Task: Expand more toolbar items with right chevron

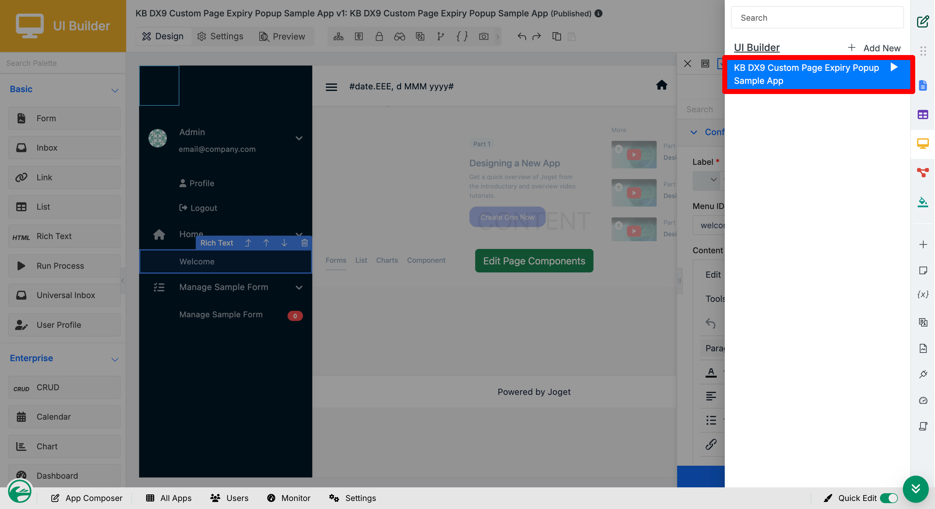Action: pos(497,37)
